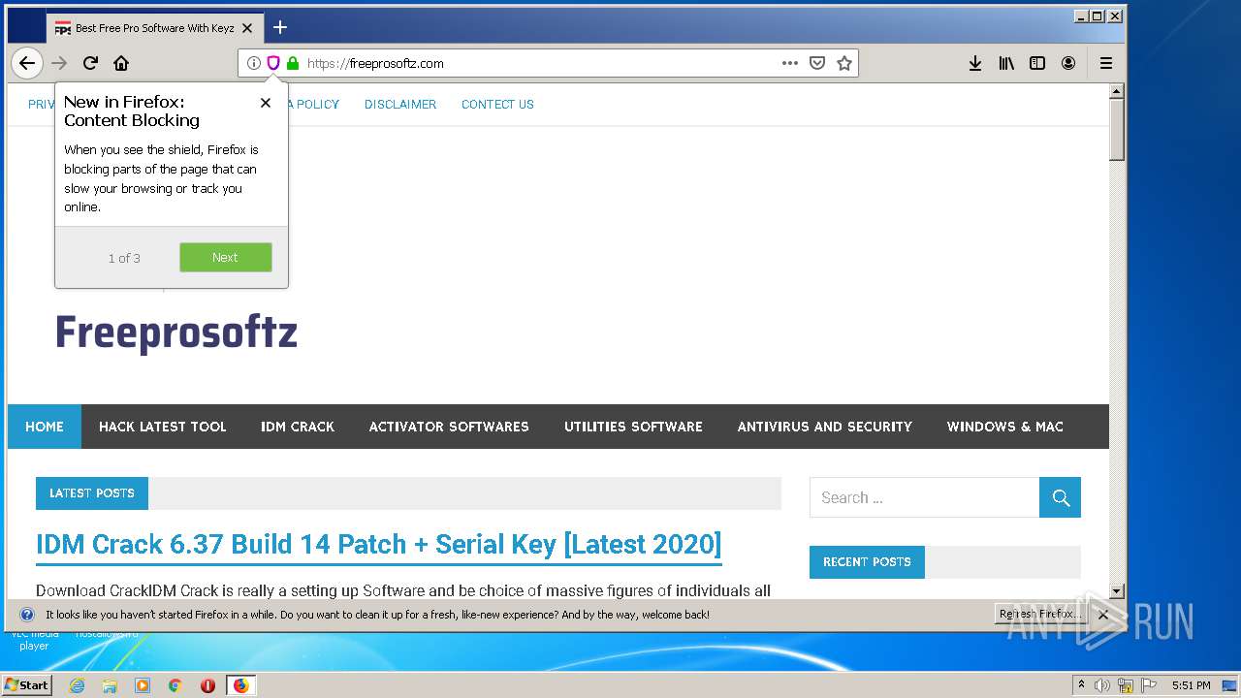Open the DISCLAIMER link
Screen dimensions: 1241x698
pyautogui.click(x=400, y=104)
